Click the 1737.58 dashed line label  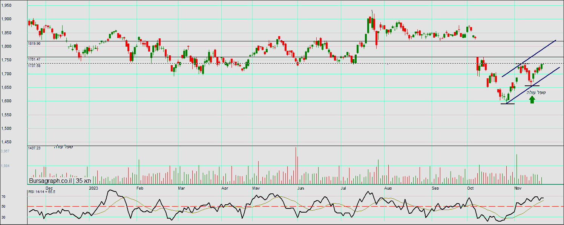34,65
